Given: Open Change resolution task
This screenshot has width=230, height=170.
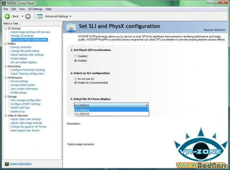Looking at the screenshot, I should pos(21,47).
